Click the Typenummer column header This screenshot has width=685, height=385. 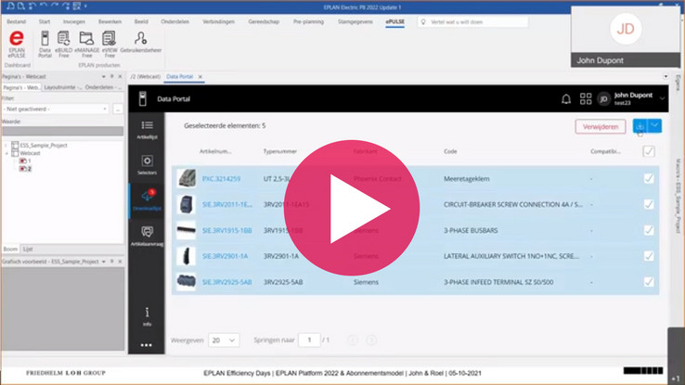coord(280,151)
